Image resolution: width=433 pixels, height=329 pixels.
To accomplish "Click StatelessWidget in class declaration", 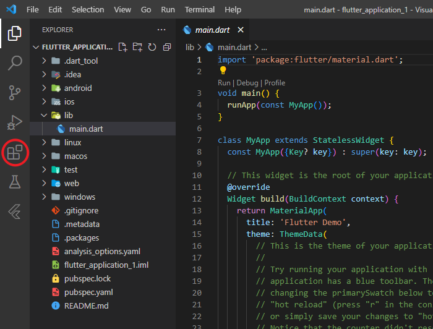I will click(x=348, y=140).
